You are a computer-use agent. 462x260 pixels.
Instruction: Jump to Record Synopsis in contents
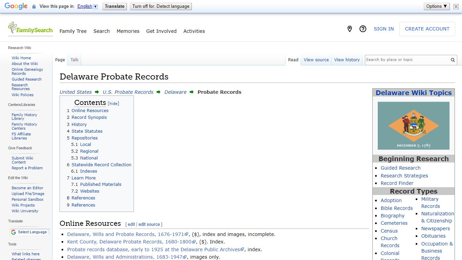point(89,117)
